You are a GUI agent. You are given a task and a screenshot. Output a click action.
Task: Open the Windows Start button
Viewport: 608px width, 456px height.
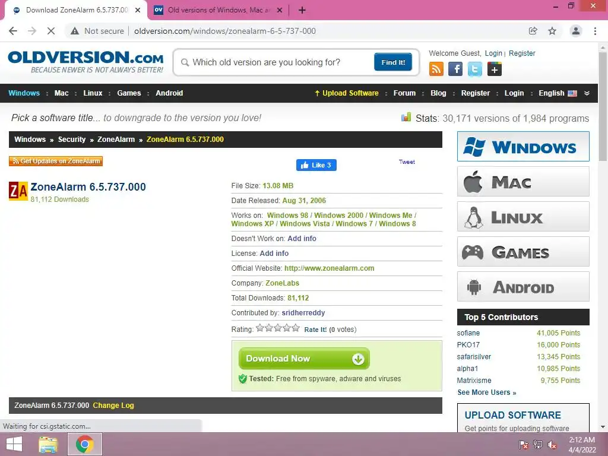click(x=14, y=444)
